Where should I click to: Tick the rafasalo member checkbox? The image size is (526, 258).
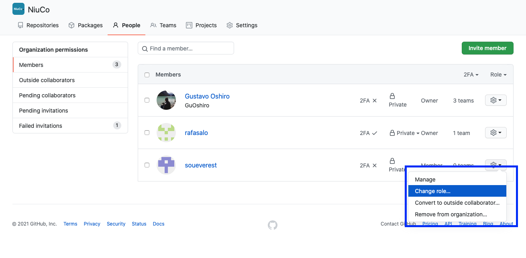pos(147,133)
